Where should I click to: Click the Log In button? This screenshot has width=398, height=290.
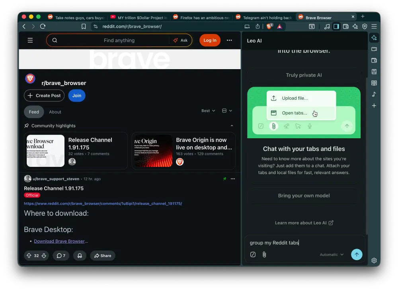(x=210, y=40)
